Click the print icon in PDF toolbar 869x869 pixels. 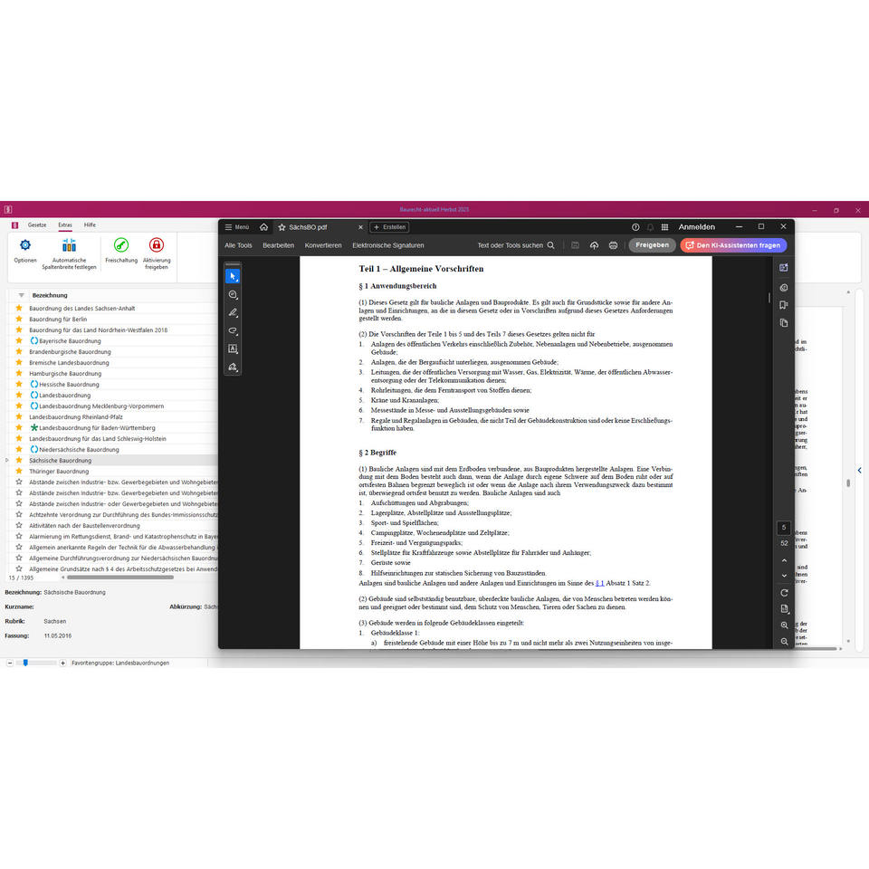click(x=613, y=245)
